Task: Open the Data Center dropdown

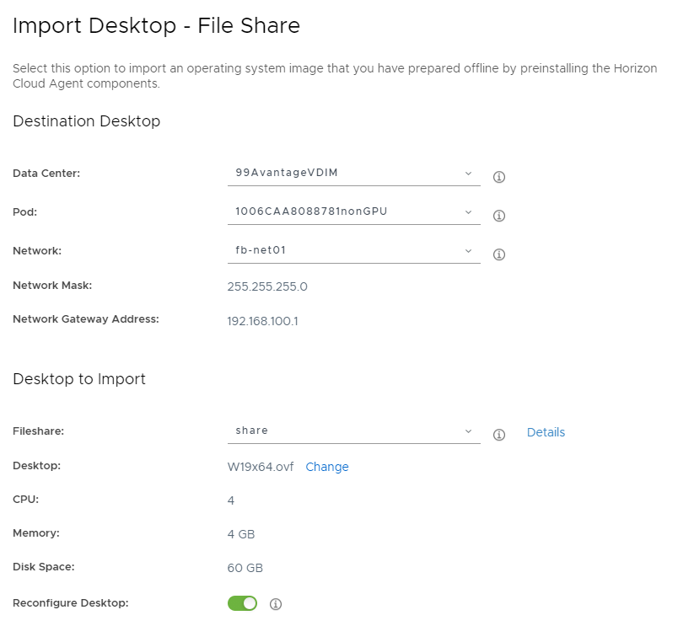Action: pyautogui.click(x=353, y=173)
